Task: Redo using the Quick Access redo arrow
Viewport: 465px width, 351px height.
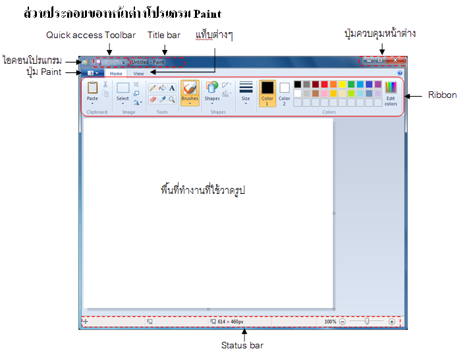Action: [x=116, y=62]
